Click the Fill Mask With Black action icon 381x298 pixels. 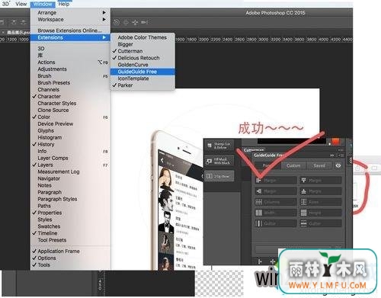pyautogui.click(x=210, y=161)
